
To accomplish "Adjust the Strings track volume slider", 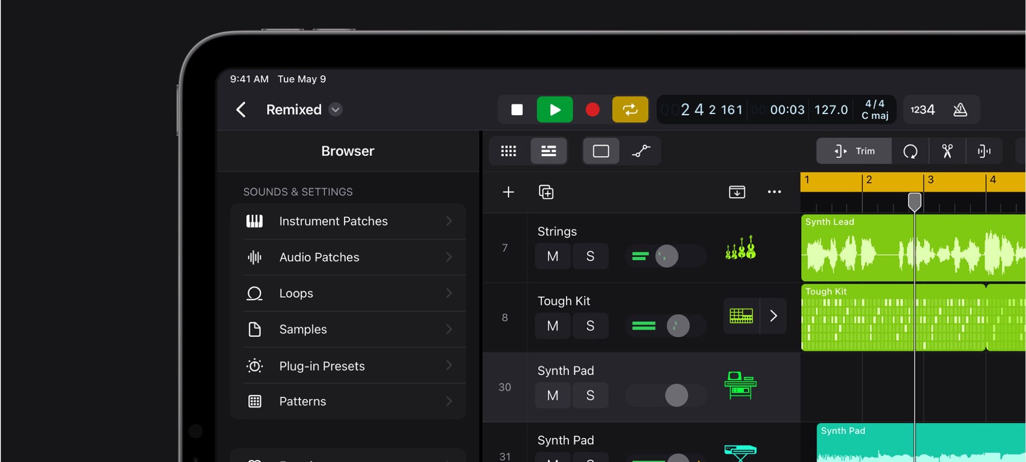I will 666,256.
